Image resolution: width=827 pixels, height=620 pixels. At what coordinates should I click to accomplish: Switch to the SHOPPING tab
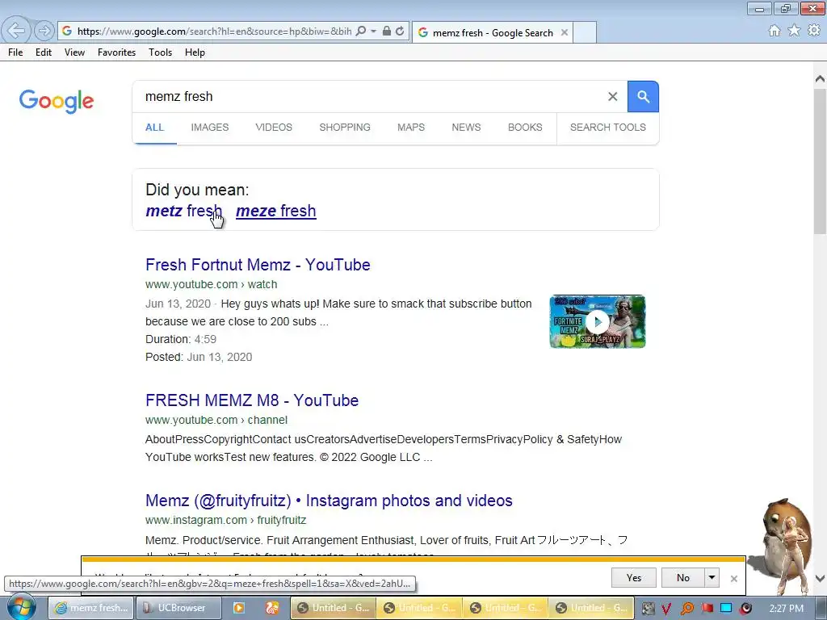click(x=345, y=128)
